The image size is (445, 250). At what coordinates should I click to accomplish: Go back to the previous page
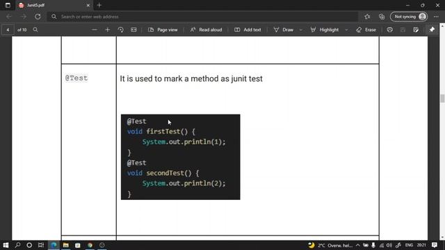(9, 17)
